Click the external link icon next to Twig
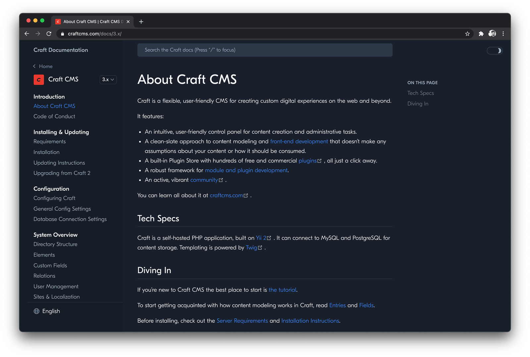 260,247
